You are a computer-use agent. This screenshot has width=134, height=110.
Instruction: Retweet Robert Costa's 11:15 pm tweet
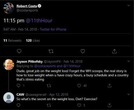click(51, 51)
